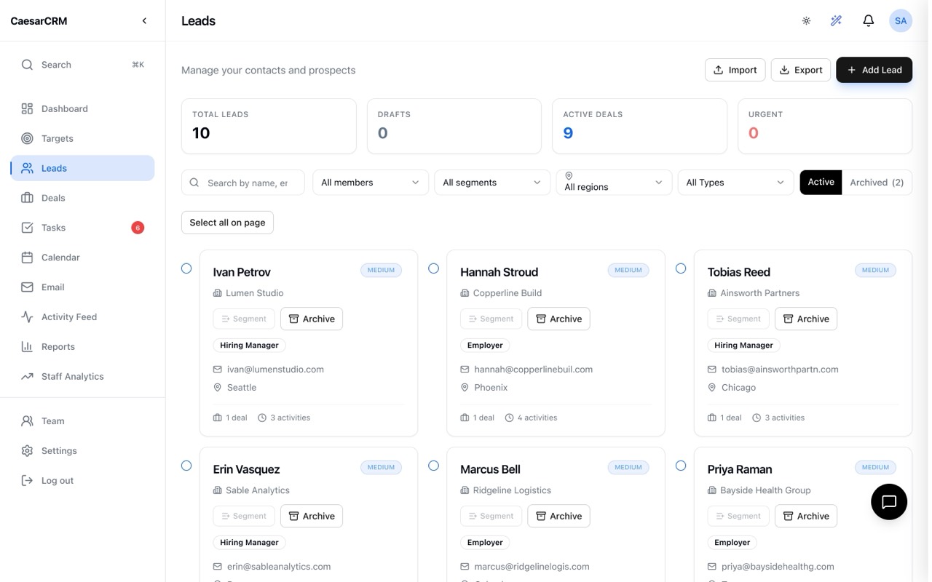Click the Email envelope icon in sidebar
This screenshot has height=582, width=932.
tap(27, 287)
